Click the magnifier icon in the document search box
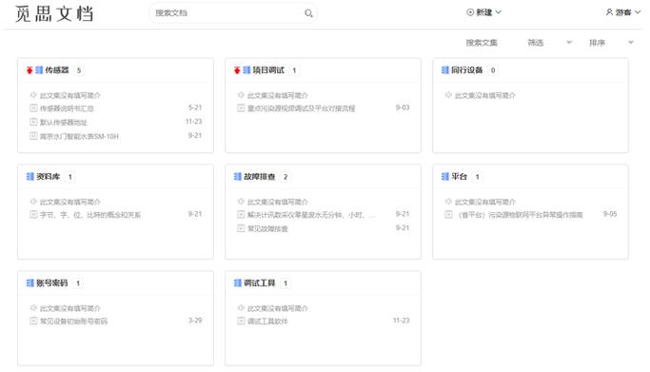Image resolution: width=650 pixels, height=372 pixels. 308,13
